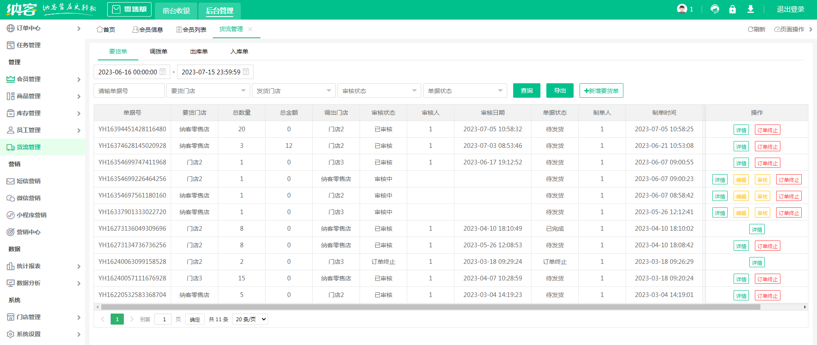
Task: Select the 库存管理 sidebar icon
Action: point(11,113)
